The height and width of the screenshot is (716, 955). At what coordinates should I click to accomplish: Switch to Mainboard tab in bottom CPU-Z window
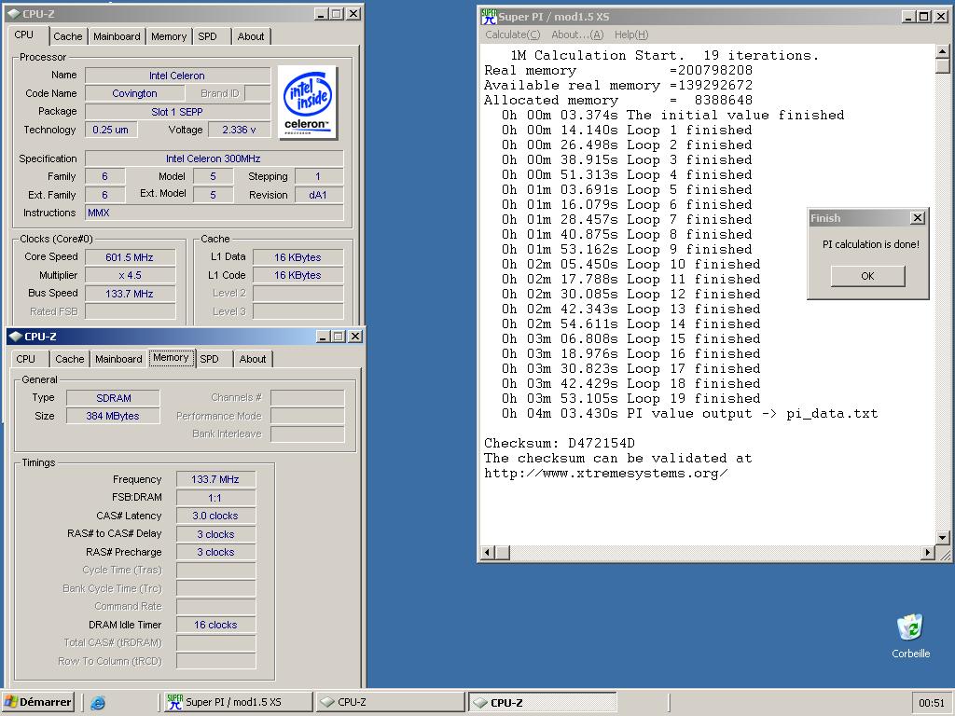click(x=118, y=359)
